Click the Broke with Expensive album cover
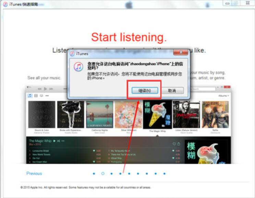The width and height of the screenshot is (255, 198). coord(71,114)
